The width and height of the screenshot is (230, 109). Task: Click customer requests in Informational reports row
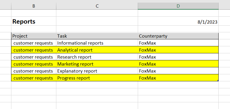pyautogui.click(x=34, y=43)
